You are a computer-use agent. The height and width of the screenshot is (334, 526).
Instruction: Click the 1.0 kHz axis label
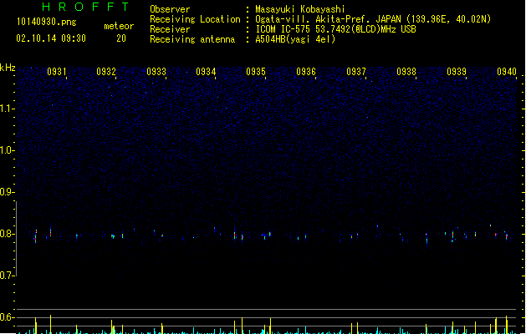tap(7, 150)
